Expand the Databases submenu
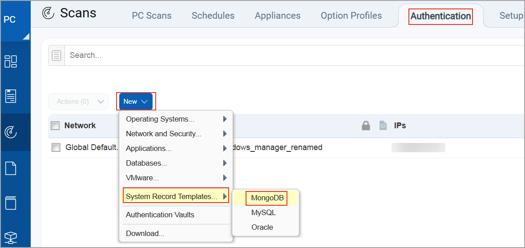525x248 pixels. pyautogui.click(x=176, y=163)
